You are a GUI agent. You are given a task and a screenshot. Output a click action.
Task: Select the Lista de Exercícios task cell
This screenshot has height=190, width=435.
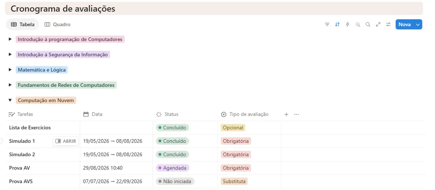click(43, 128)
